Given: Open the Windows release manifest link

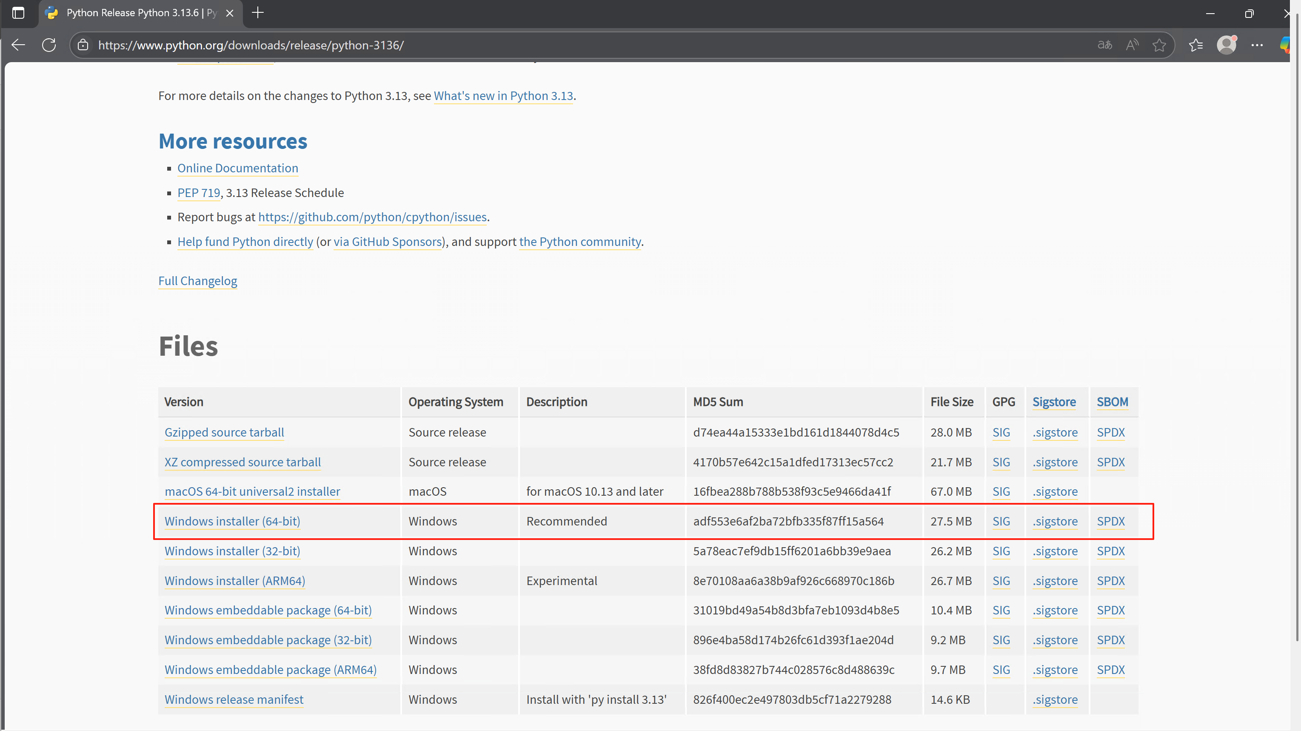Looking at the screenshot, I should [234, 700].
